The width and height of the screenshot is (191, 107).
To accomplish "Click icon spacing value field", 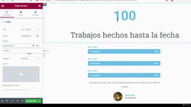I will point(36,90).
